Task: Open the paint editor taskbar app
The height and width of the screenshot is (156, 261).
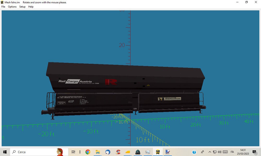Action: [x=168, y=152]
